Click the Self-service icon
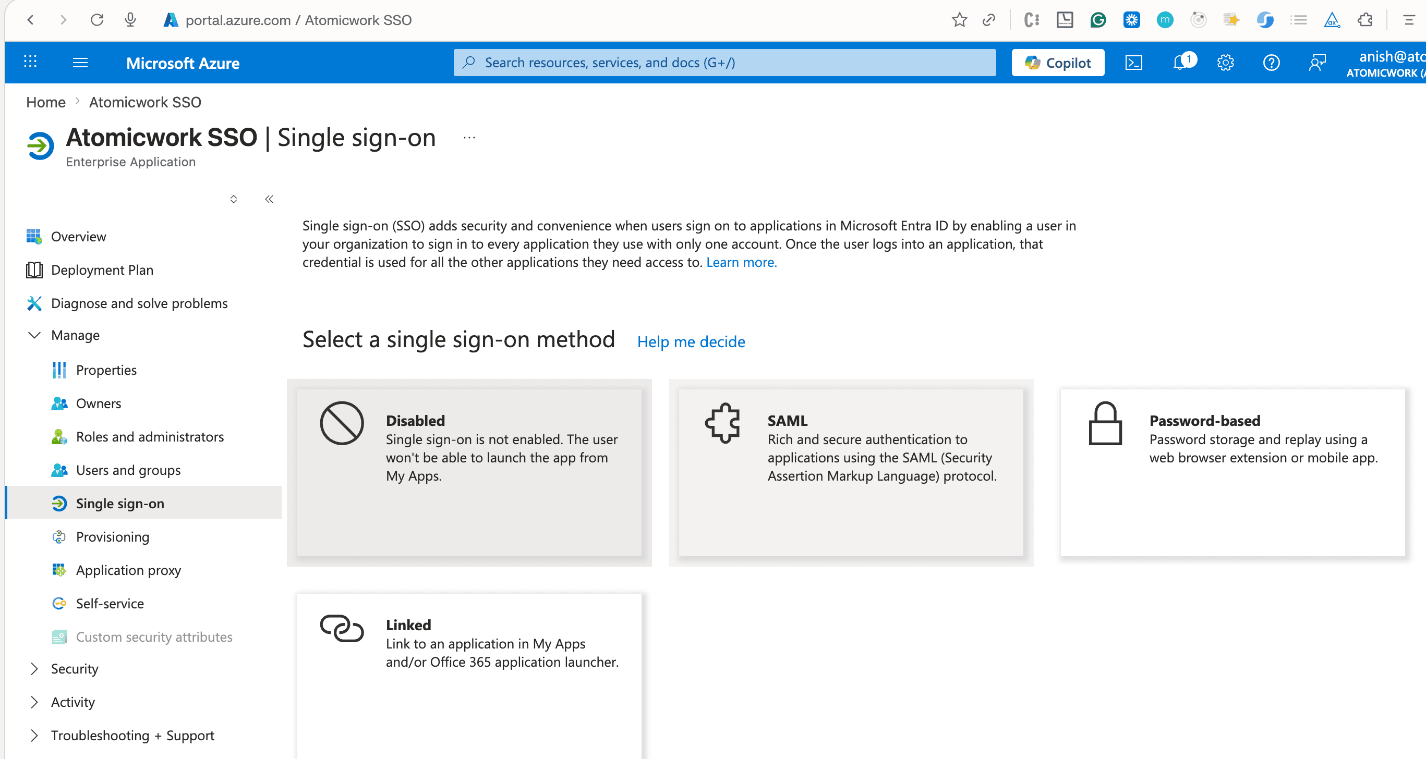 [59, 604]
